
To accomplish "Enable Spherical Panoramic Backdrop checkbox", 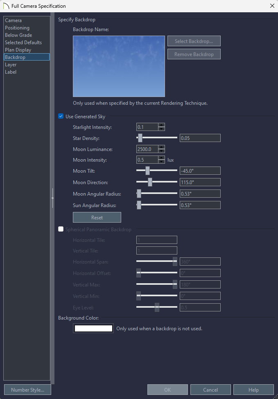I will coord(61,230).
